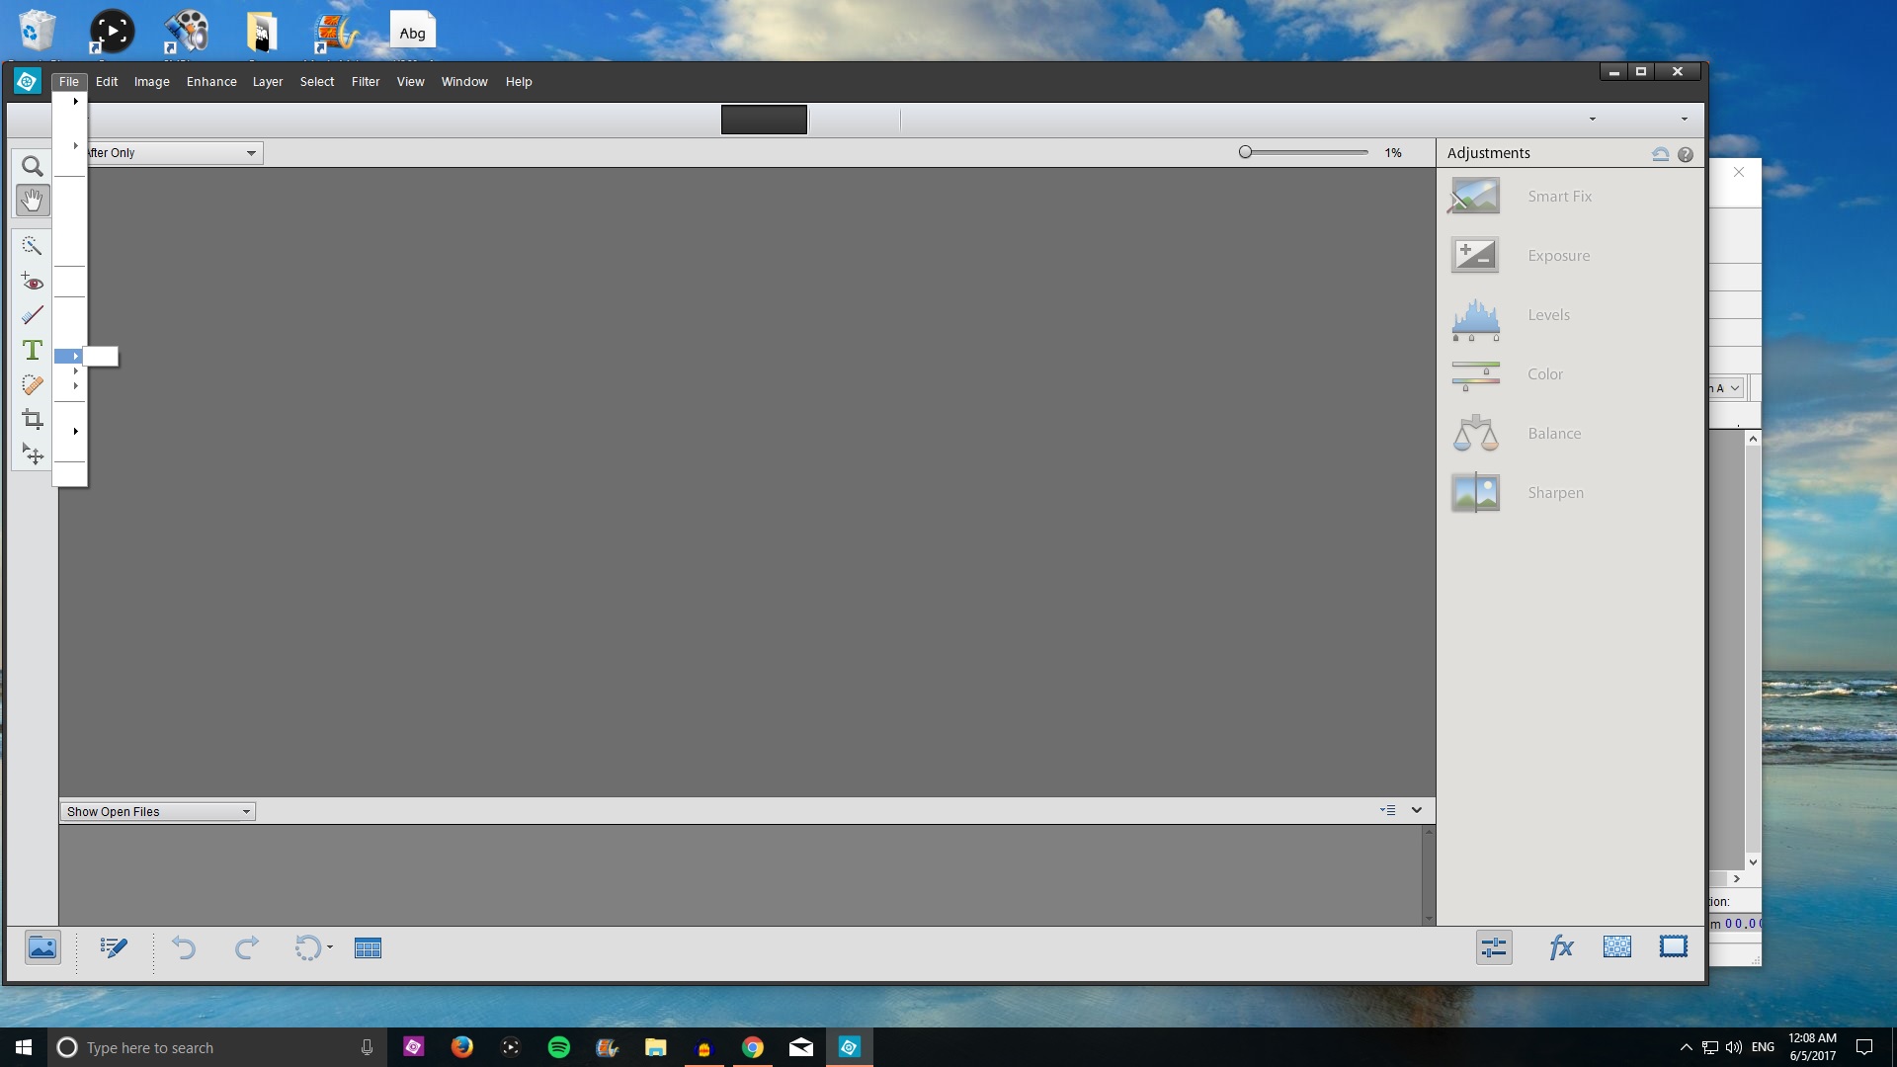Screen dimensions: 1897x1067
Task: Open the Show Open Files dropdown
Action: 245,810
